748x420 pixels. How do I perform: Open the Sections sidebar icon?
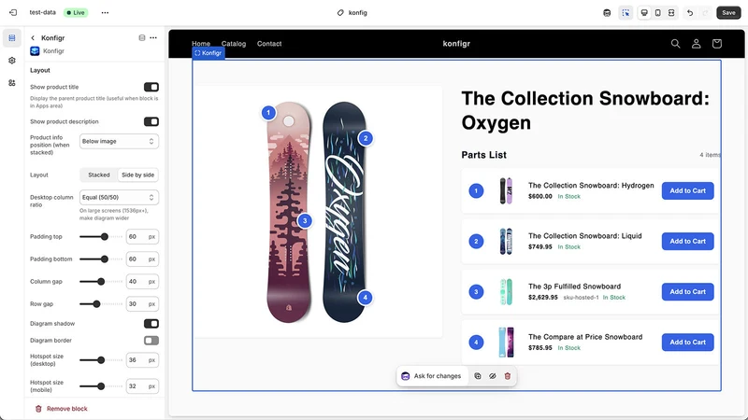click(x=12, y=37)
